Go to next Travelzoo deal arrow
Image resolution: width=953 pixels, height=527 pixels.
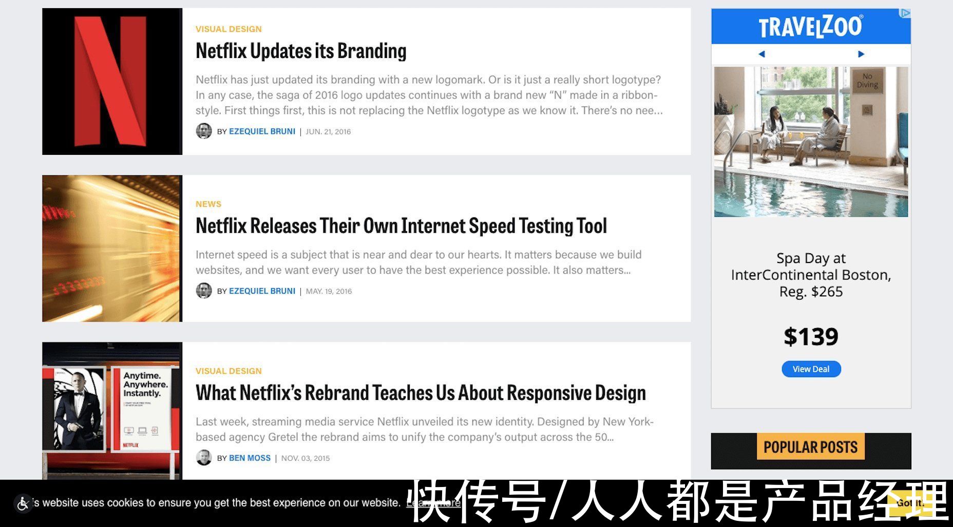[861, 54]
